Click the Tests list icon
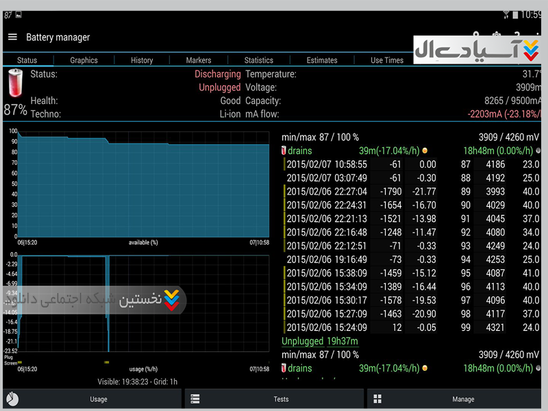The width and height of the screenshot is (548, 411). [x=195, y=399]
